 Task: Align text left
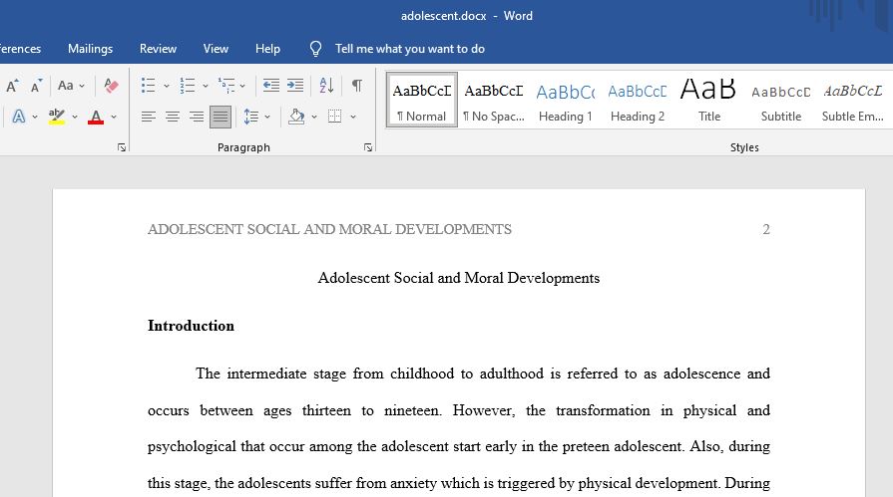148,118
